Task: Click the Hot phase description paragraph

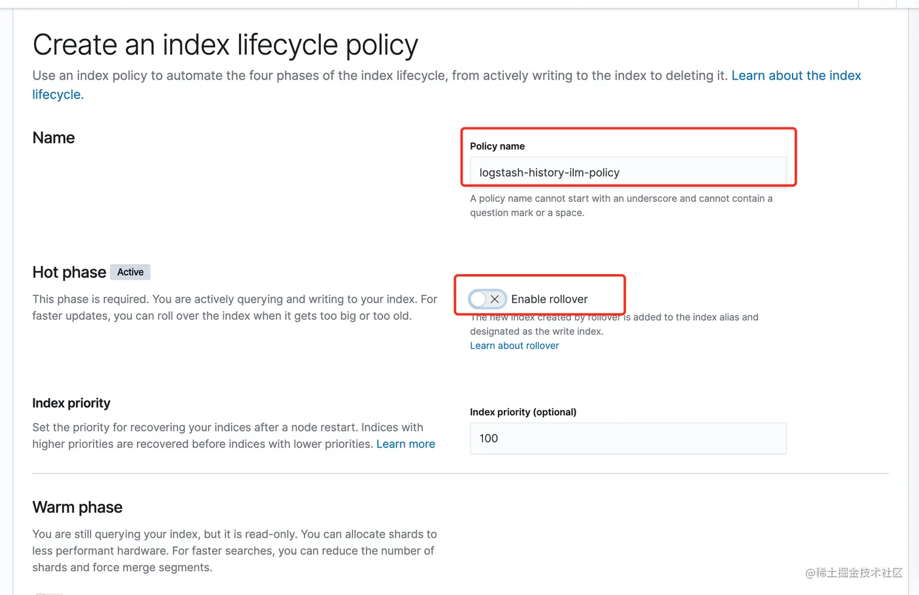Action: 234,308
